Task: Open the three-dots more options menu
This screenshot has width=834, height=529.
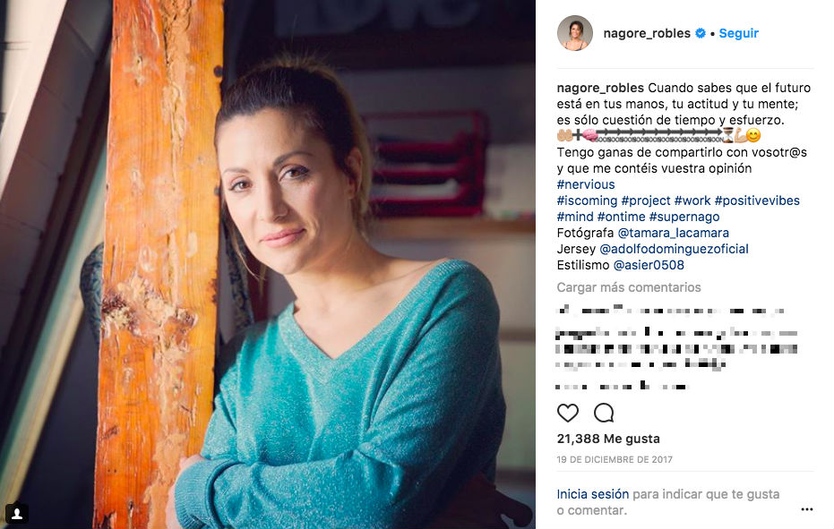Action: tap(807, 509)
